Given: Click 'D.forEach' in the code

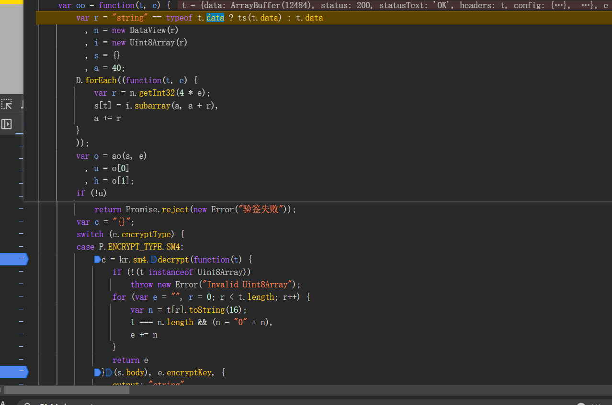Looking at the screenshot, I should tap(96, 80).
